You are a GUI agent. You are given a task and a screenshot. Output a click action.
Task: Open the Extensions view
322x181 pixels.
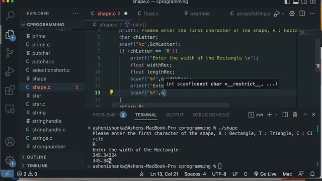10,90
